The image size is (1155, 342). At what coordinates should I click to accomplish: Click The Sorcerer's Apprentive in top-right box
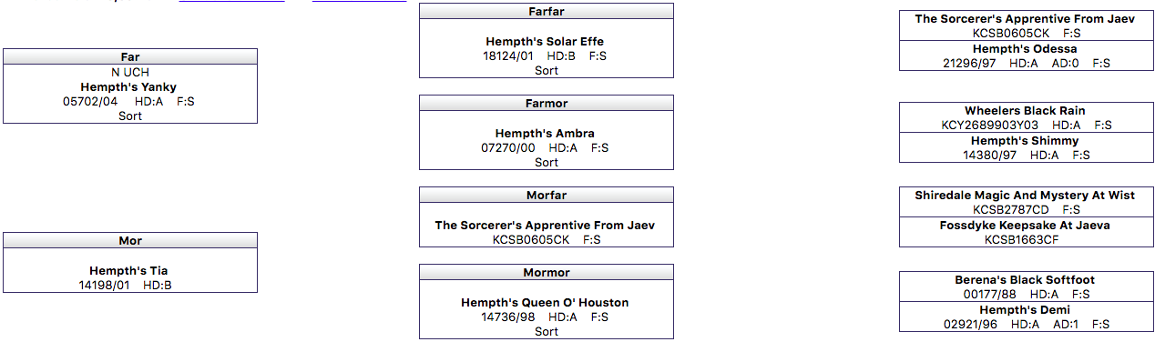[1025, 19]
